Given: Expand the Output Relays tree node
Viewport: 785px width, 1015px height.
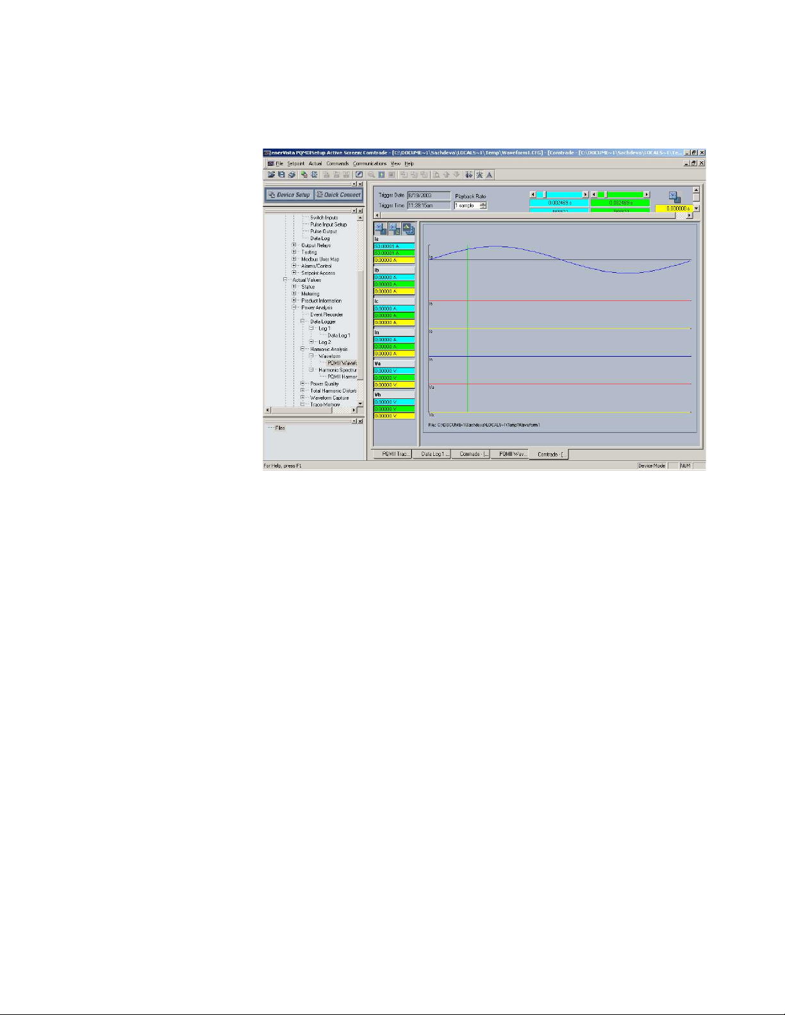Looking at the screenshot, I should [x=294, y=245].
